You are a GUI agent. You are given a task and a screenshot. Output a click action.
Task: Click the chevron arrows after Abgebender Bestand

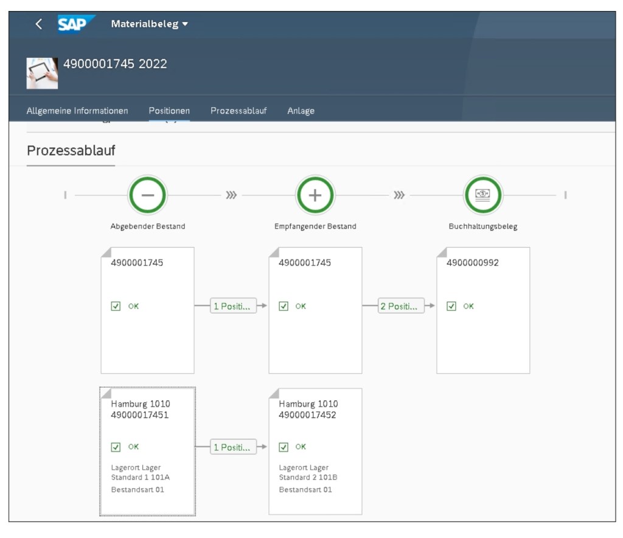click(231, 195)
